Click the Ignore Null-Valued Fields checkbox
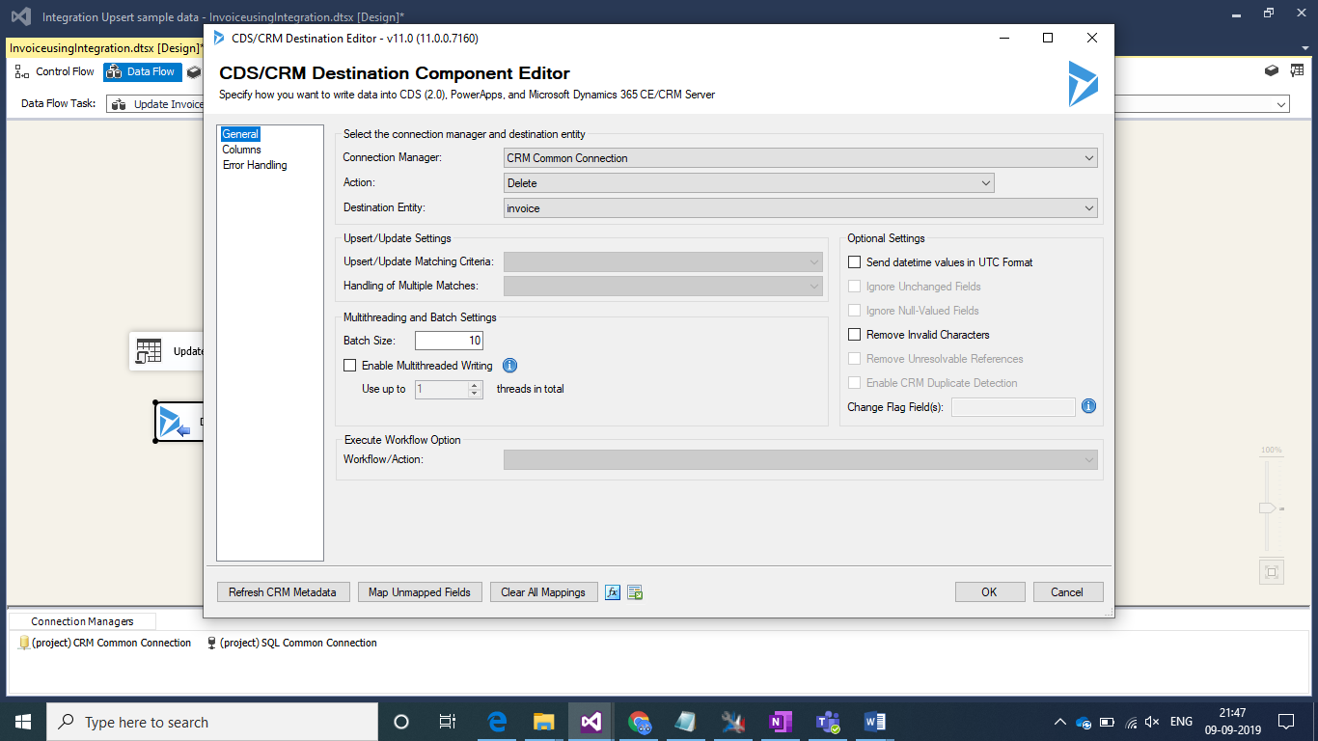This screenshot has width=1318, height=741. pos(854,311)
